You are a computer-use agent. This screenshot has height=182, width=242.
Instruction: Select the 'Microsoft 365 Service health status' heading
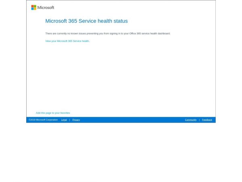pos(86,21)
